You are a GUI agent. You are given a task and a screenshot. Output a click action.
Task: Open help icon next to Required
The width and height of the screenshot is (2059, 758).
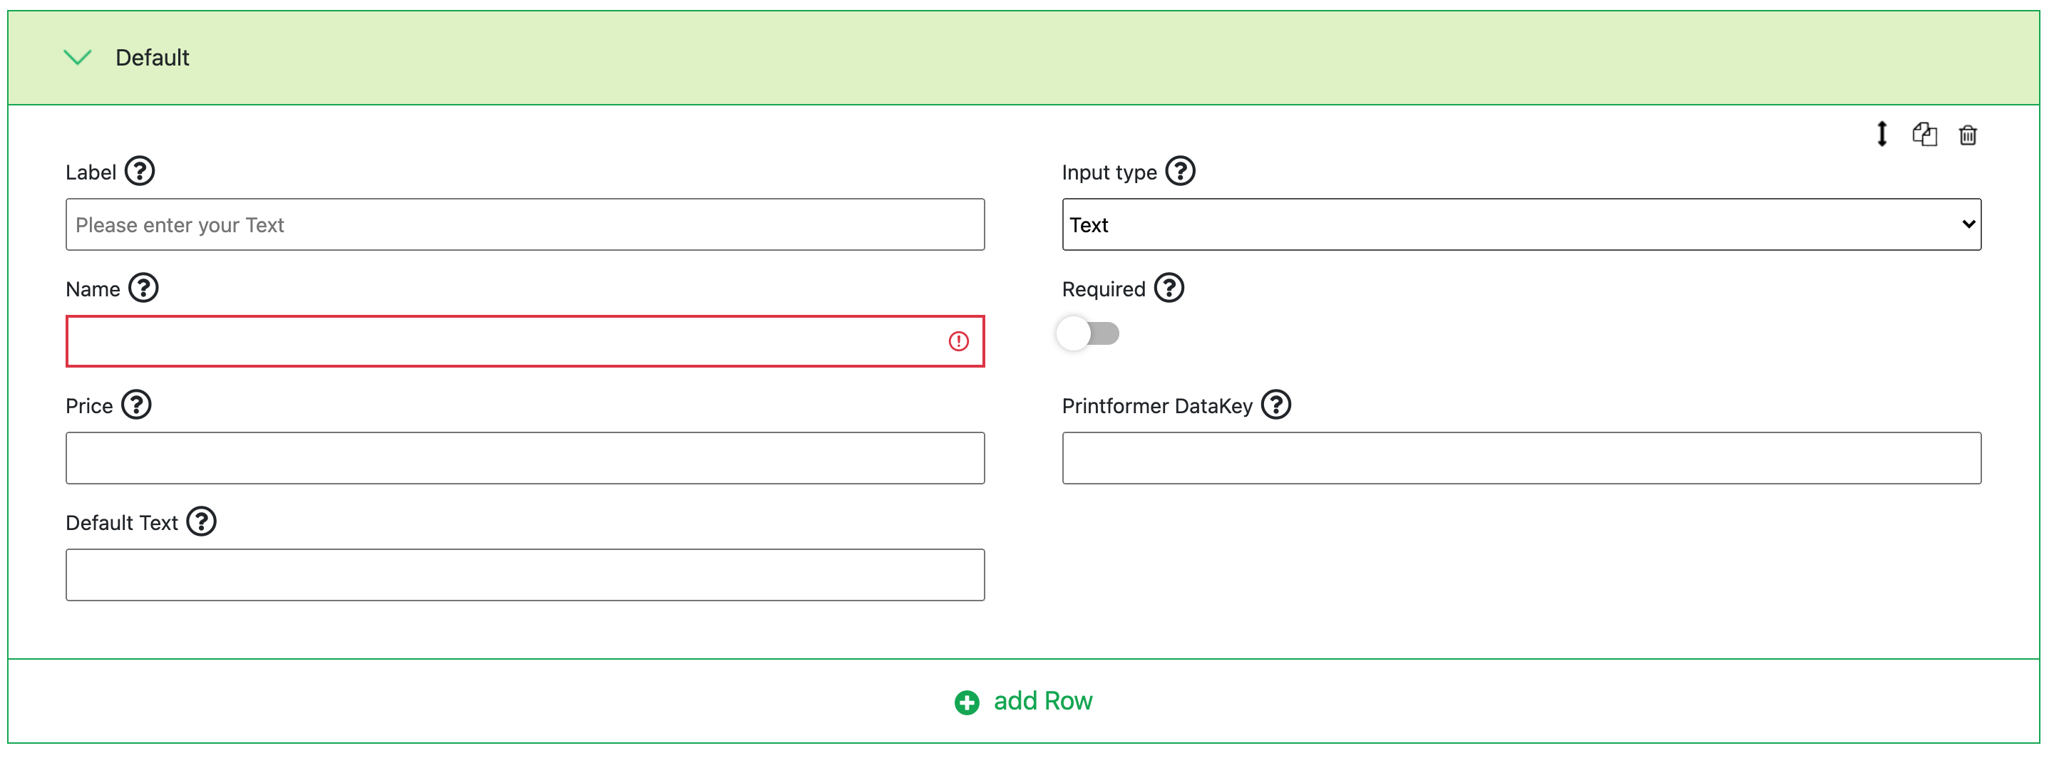click(1169, 288)
